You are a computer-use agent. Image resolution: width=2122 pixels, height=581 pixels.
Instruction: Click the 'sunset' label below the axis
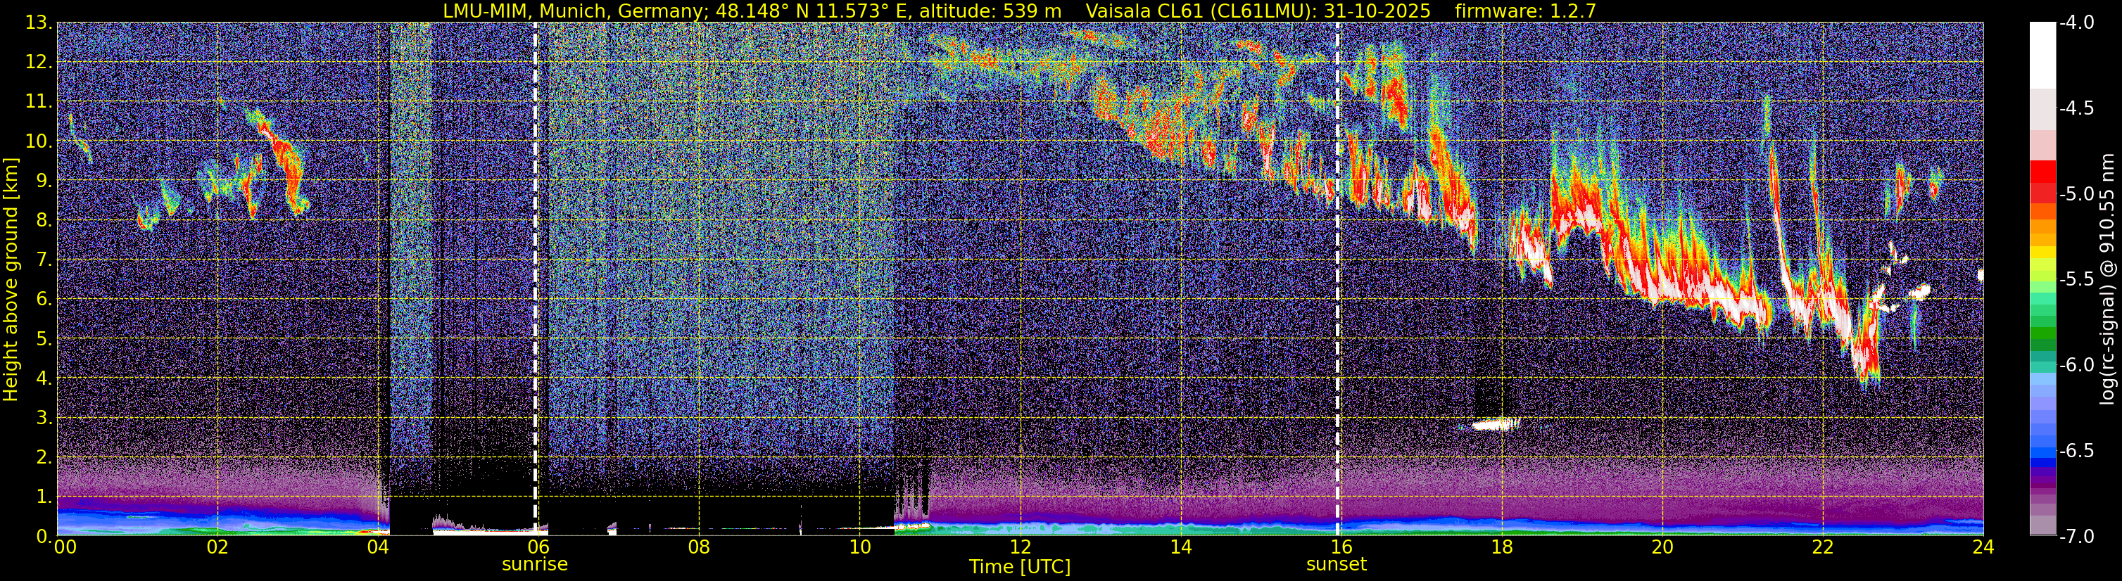coord(1336,565)
